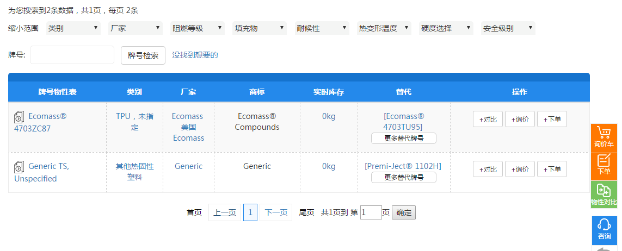Click the 咨询 headset icon
The width and height of the screenshot is (622, 251).
coord(603,229)
